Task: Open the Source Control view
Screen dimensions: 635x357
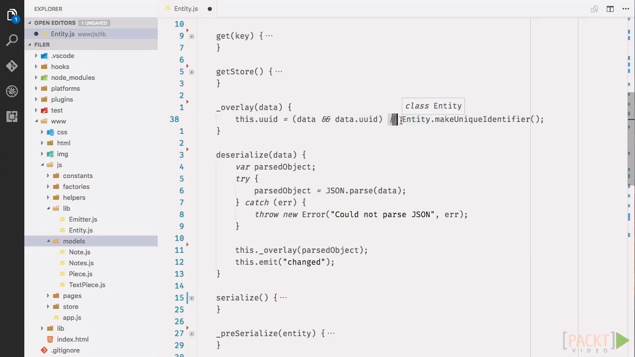Action: pyautogui.click(x=12, y=66)
